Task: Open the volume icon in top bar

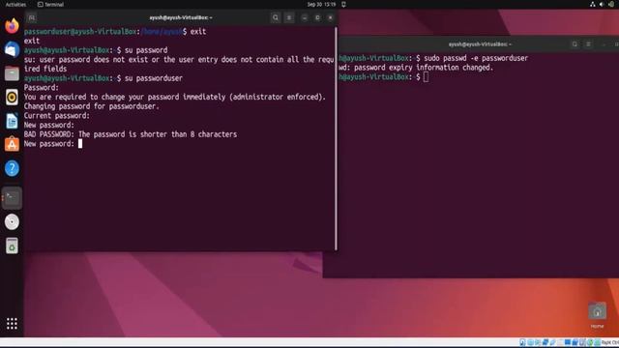Action: point(602,4)
